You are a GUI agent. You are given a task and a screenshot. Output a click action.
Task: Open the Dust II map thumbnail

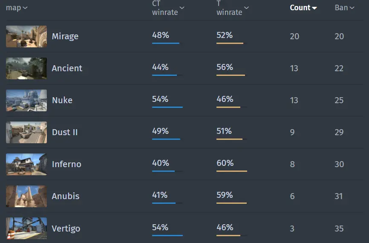[x=26, y=132]
